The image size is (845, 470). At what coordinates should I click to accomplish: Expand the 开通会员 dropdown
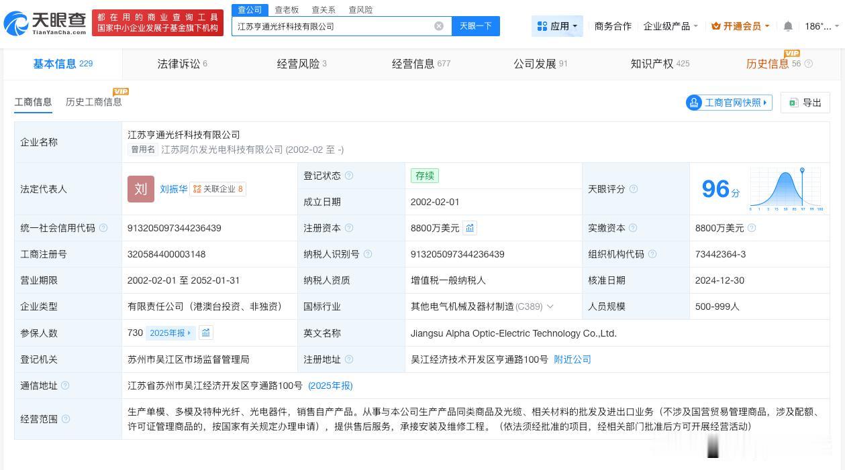click(740, 26)
